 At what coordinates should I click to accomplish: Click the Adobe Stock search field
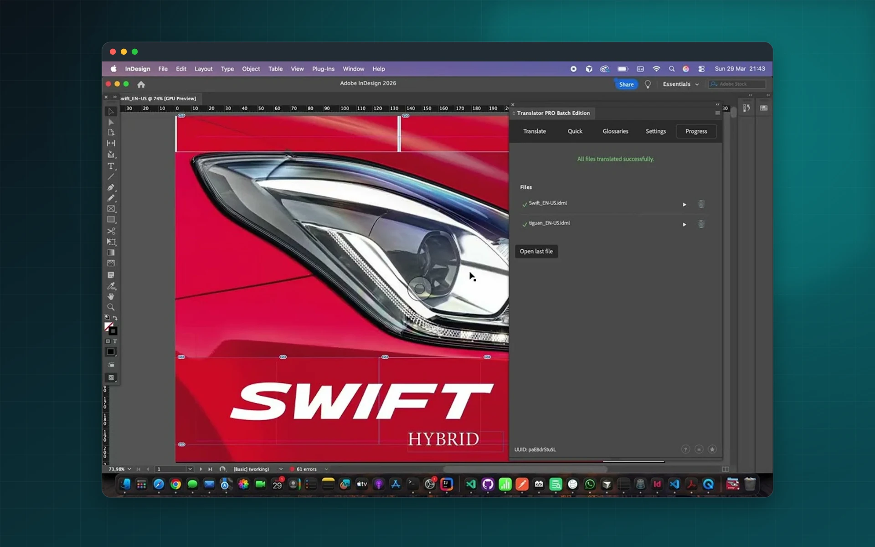pyautogui.click(x=737, y=84)
